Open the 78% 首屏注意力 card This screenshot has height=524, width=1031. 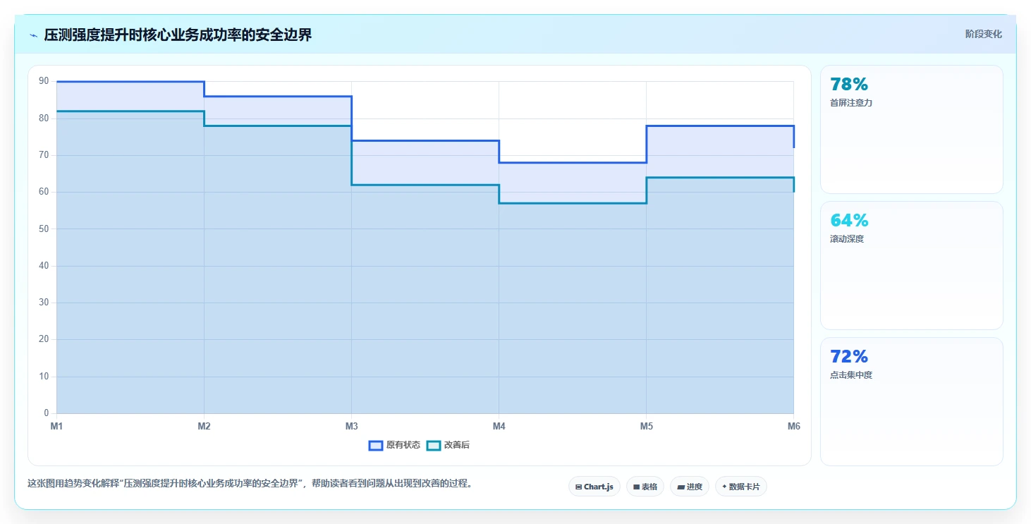(912, 129)
